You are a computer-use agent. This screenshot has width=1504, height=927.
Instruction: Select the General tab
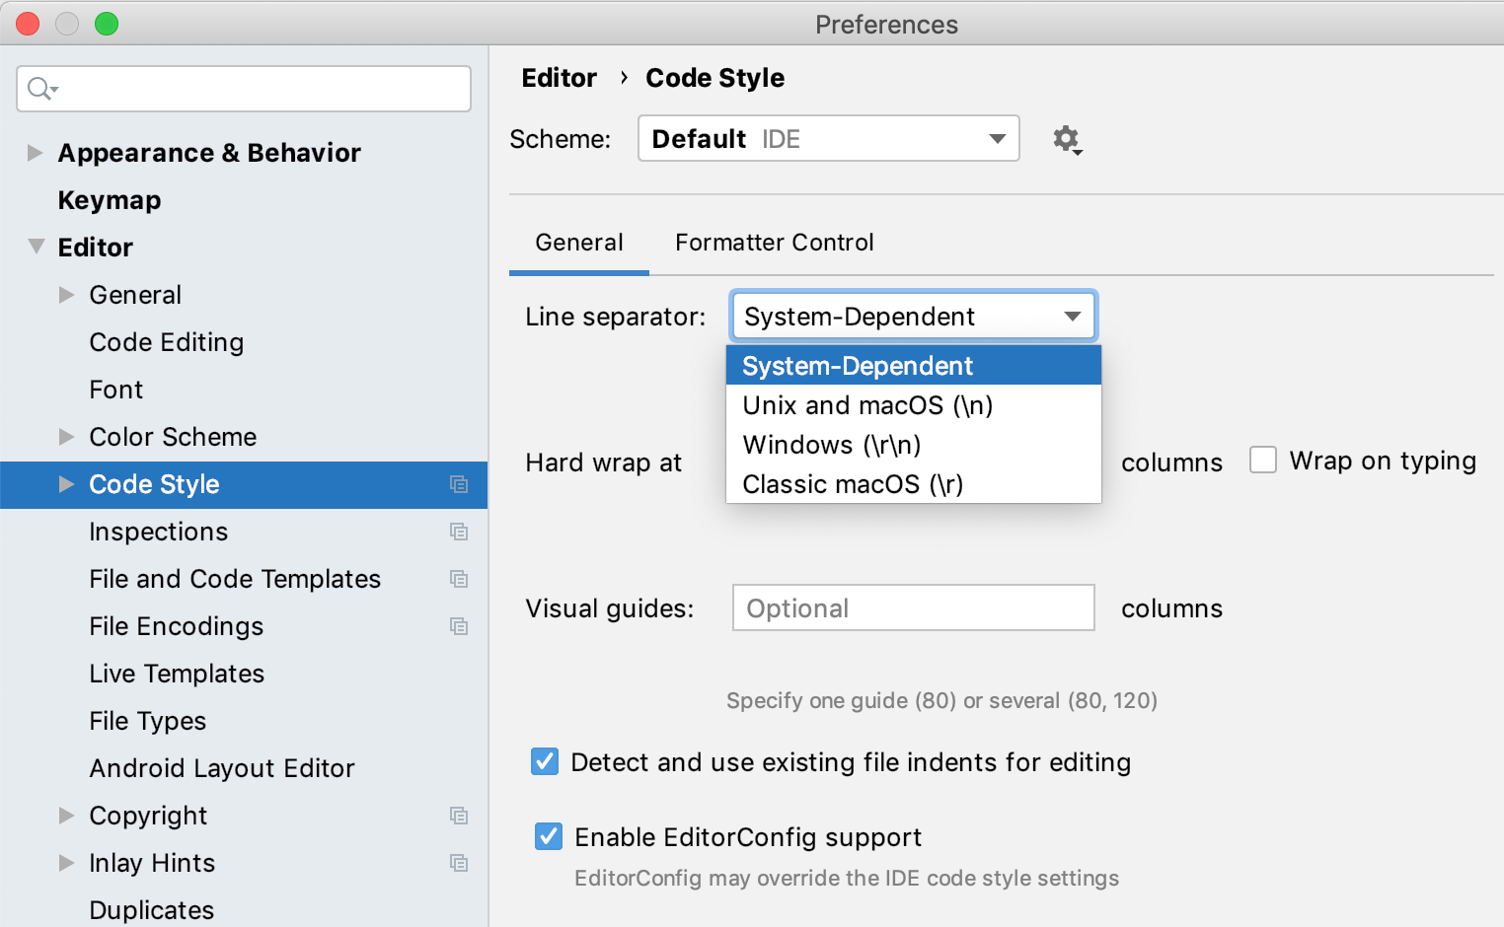click(578, 243)
